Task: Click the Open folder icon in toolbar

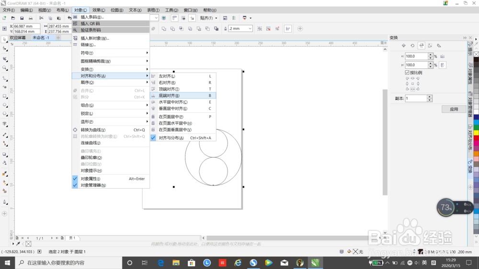Action: tap(13, 18)
